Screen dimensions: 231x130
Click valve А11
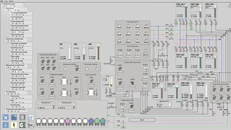(171, 30)
